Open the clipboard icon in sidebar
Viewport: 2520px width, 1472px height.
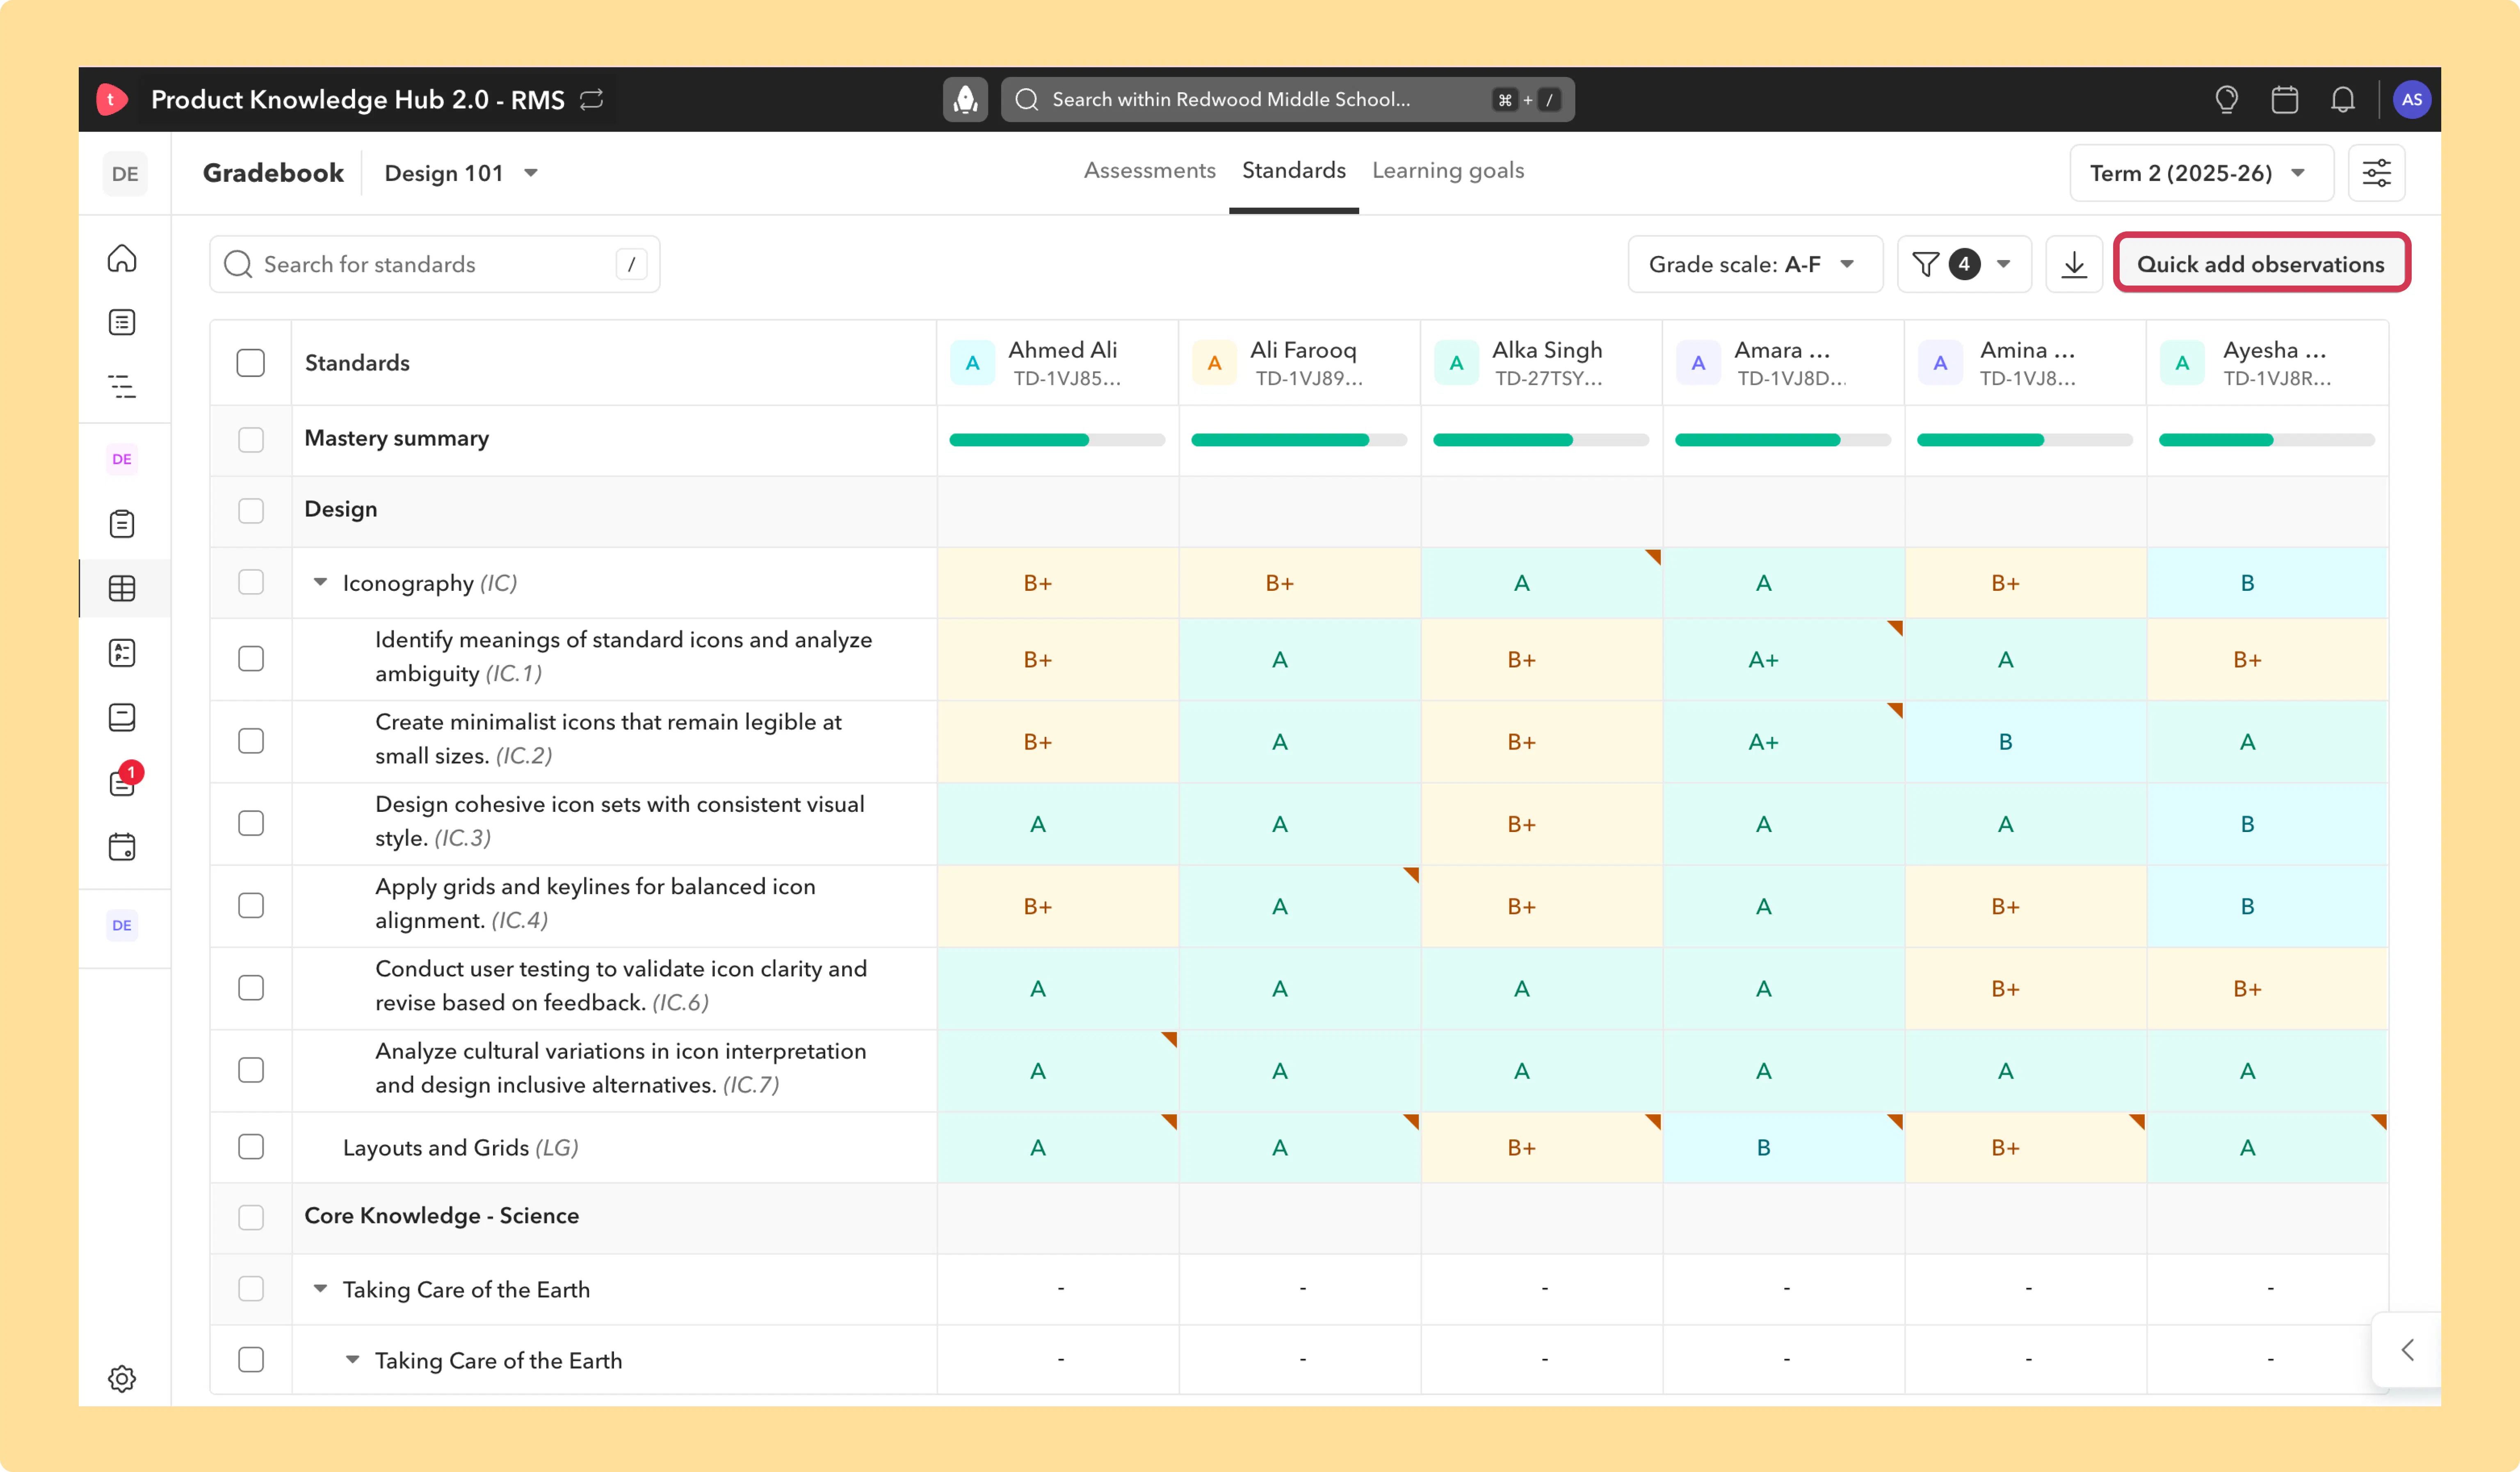point(122,524)
